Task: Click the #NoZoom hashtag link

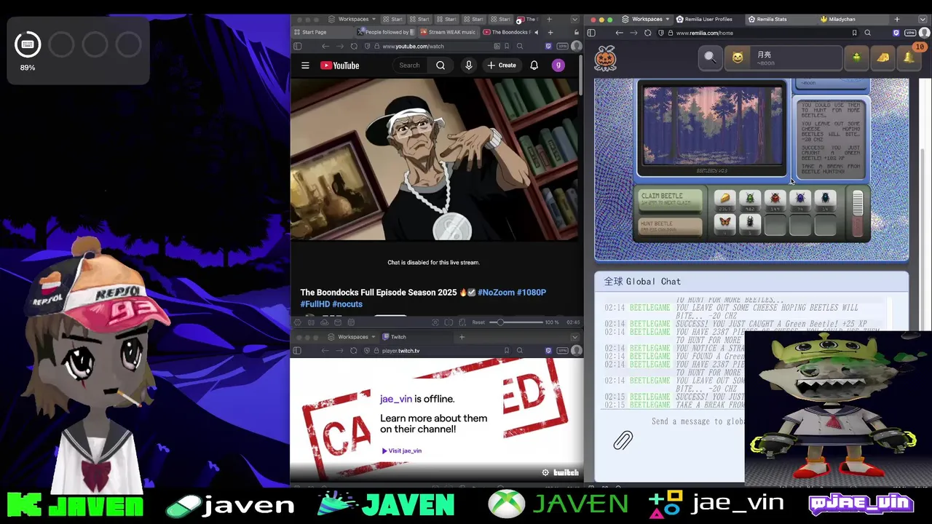Action: pyautogui.click(x=496, y=293)
